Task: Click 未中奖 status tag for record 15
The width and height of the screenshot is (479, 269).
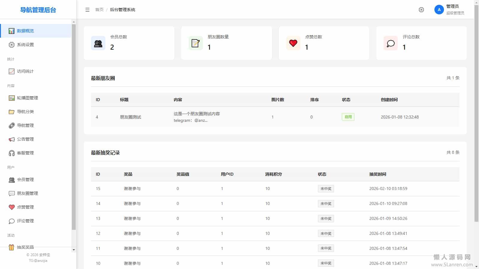Action: click(326, 189)
